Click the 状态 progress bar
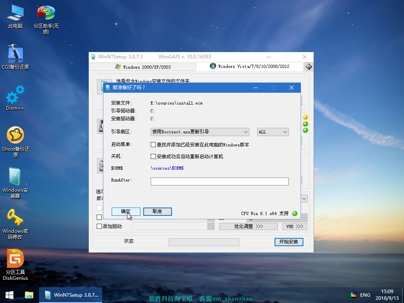This screenshot has height=303, width=404. click(x=204, y=242)
